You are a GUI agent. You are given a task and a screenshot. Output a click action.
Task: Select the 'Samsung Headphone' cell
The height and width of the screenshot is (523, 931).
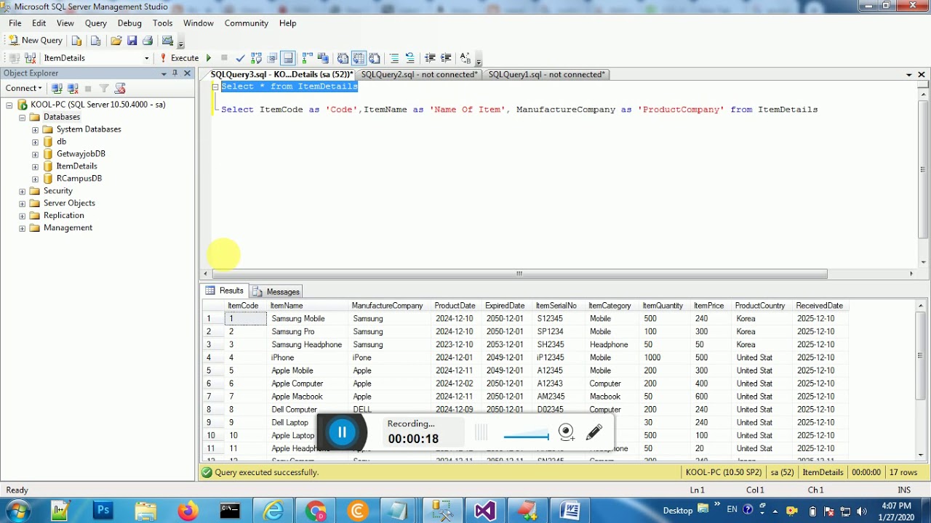tap(307, 345)
